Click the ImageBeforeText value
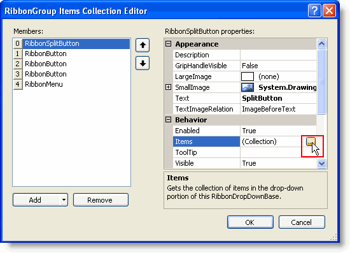This screenshot has width=350, height=253. click(278, 109)
